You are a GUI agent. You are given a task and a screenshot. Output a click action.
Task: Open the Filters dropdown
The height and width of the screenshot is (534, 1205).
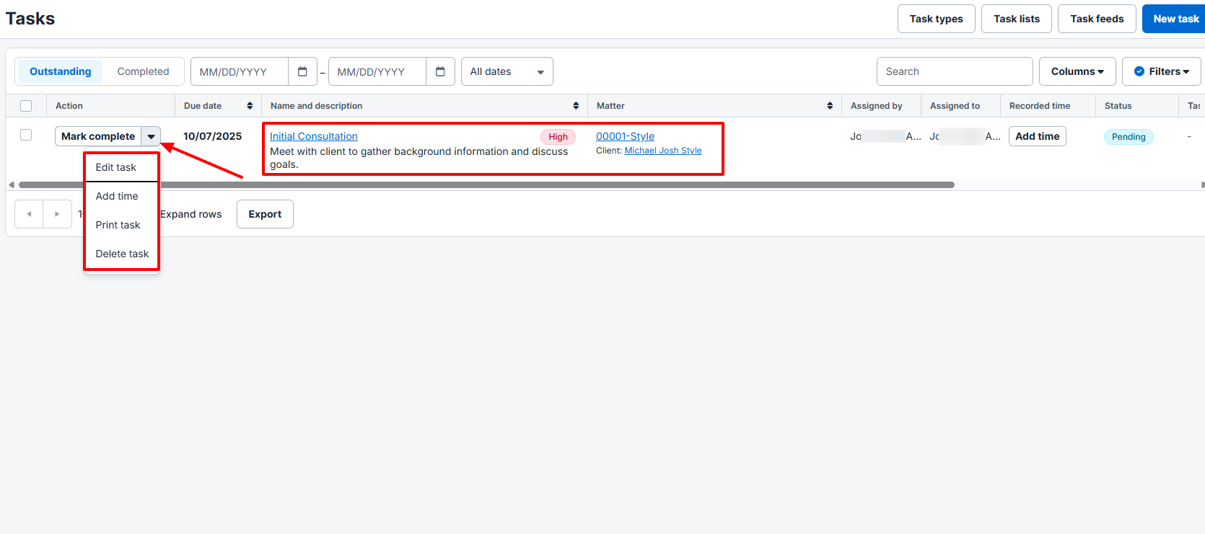1161,71
